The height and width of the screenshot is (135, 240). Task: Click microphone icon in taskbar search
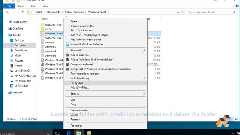[48, 133]
